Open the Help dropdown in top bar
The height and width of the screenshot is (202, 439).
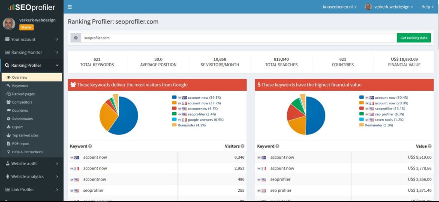coord(427,7)
